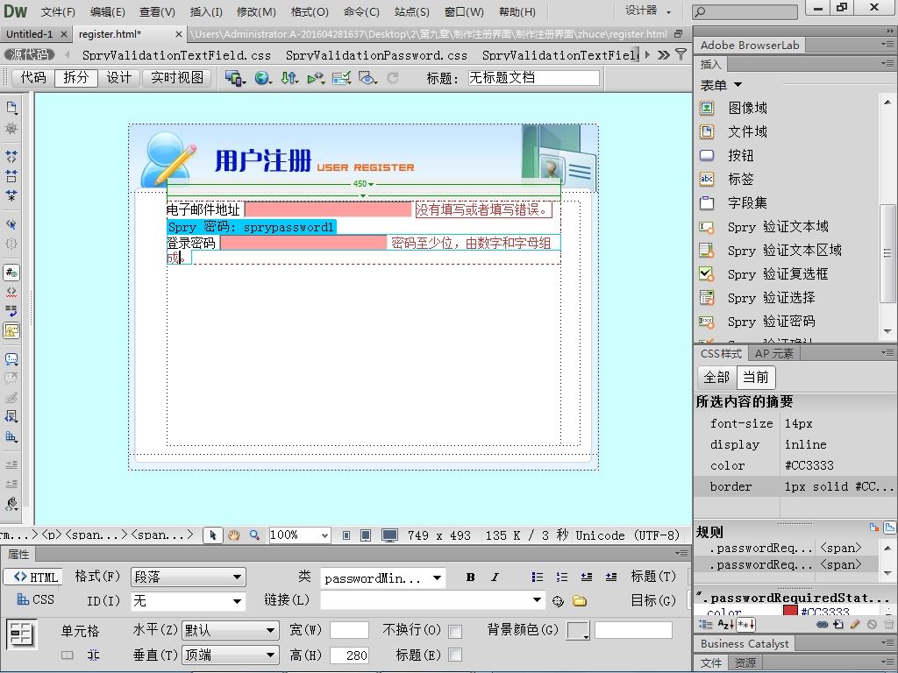Click the refresh design view icon
The image size is (898, 673).
coord(393,78)
